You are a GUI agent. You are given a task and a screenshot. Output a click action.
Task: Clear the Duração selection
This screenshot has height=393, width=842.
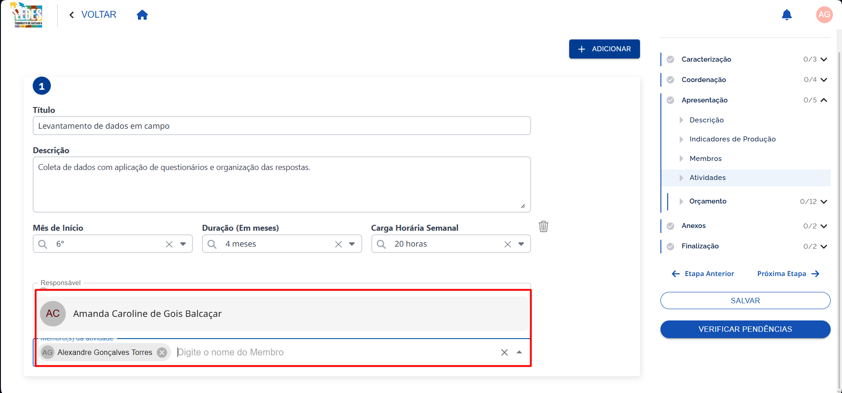(x=338, y=244)
